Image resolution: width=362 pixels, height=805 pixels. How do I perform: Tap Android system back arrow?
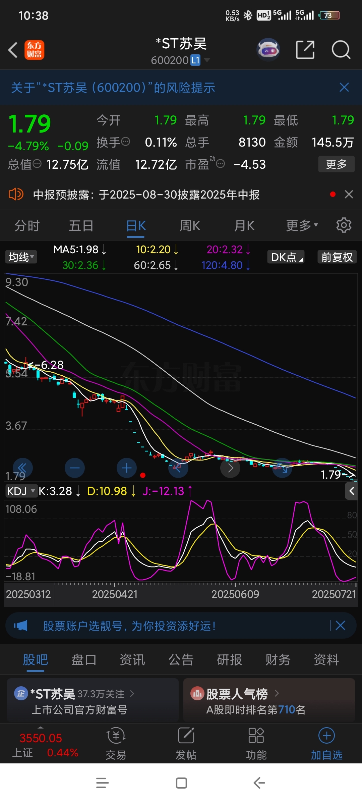(259, 783)
